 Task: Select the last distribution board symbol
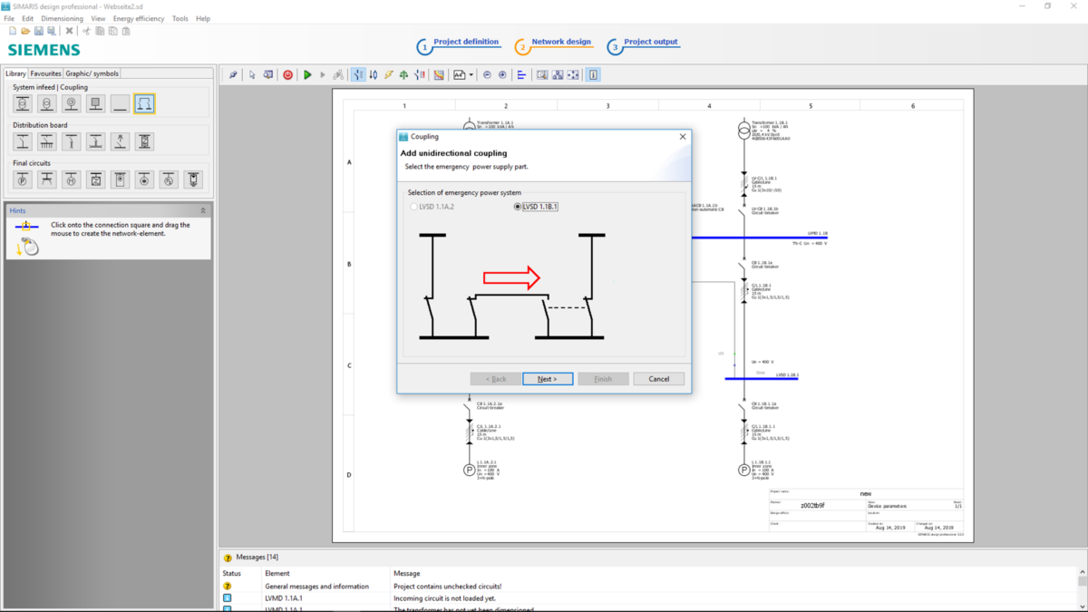click(144, 141)
